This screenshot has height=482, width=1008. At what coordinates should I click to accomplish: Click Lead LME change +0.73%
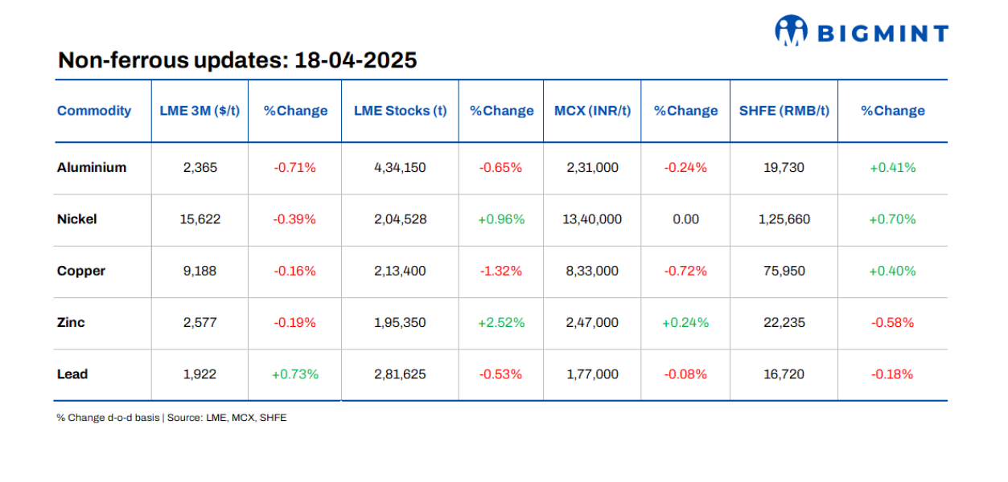[294, 374]
